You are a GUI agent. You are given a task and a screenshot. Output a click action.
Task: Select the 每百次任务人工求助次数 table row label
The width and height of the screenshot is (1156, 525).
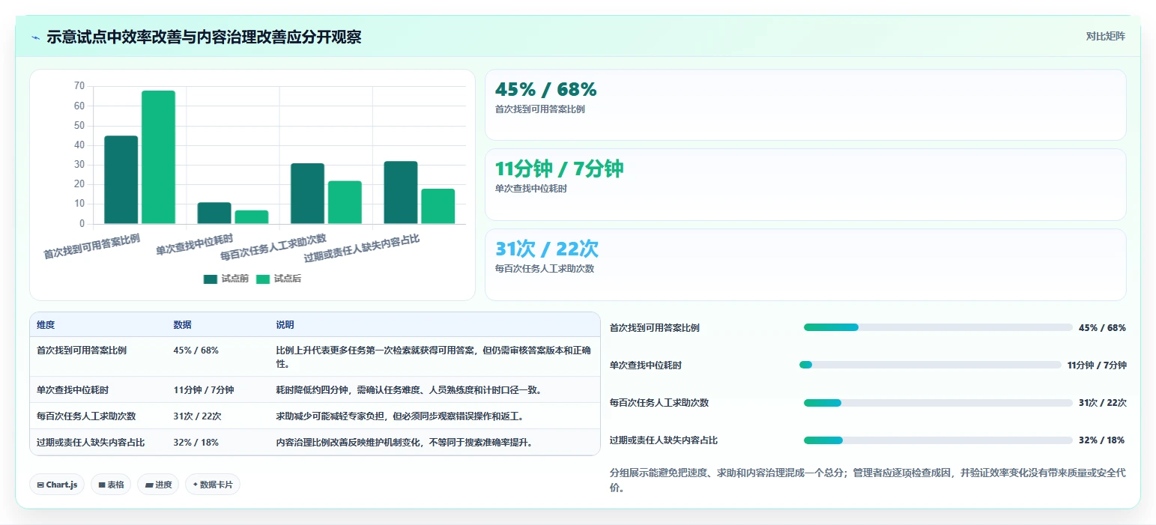tap(86, 416)
